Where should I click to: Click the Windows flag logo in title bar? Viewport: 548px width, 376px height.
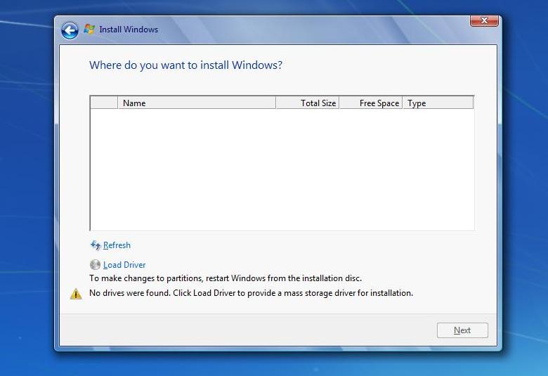(89, 30)
